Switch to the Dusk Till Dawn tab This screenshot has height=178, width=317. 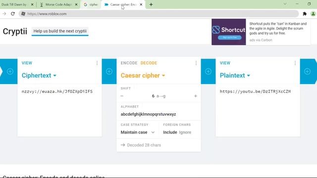point(14,4)
